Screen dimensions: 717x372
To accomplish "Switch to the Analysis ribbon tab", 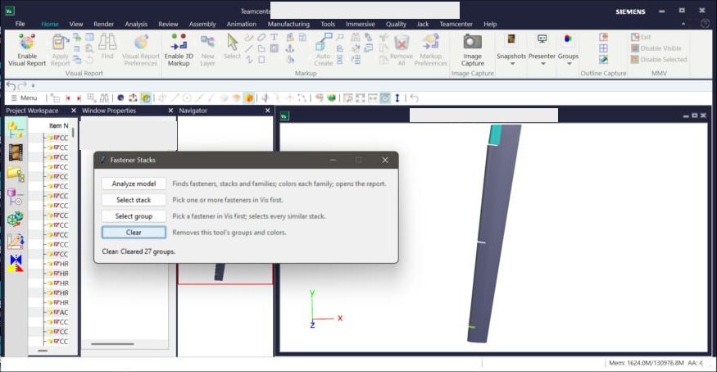I will [x=136, y=24].
